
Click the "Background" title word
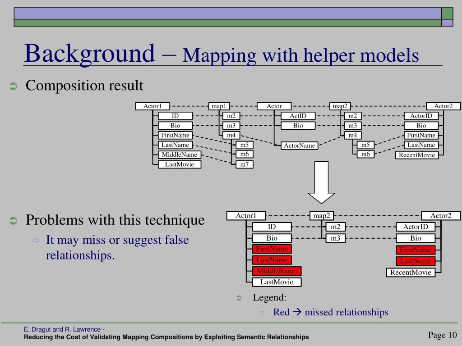(89, 54)
